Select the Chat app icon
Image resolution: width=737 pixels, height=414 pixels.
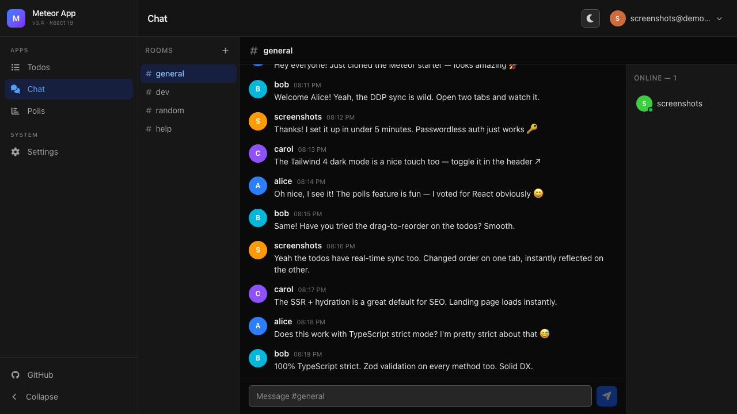14,89
